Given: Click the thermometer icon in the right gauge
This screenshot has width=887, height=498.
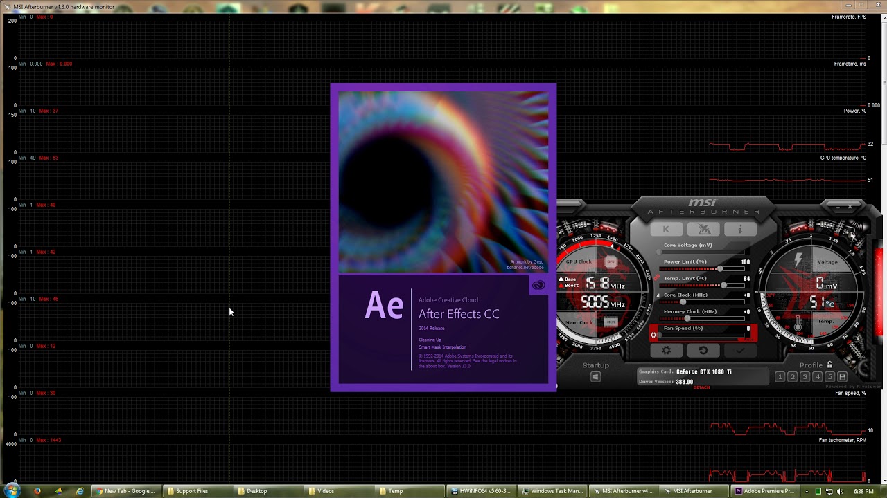Looking at the screenshot, I should [798, 323].
